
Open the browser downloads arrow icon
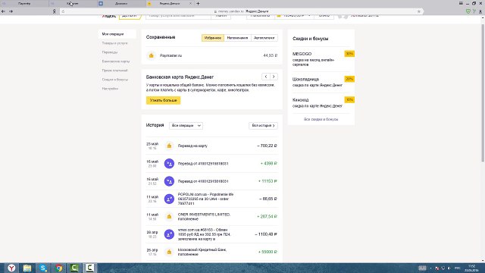pyautogui.click(x=480, y=11)
